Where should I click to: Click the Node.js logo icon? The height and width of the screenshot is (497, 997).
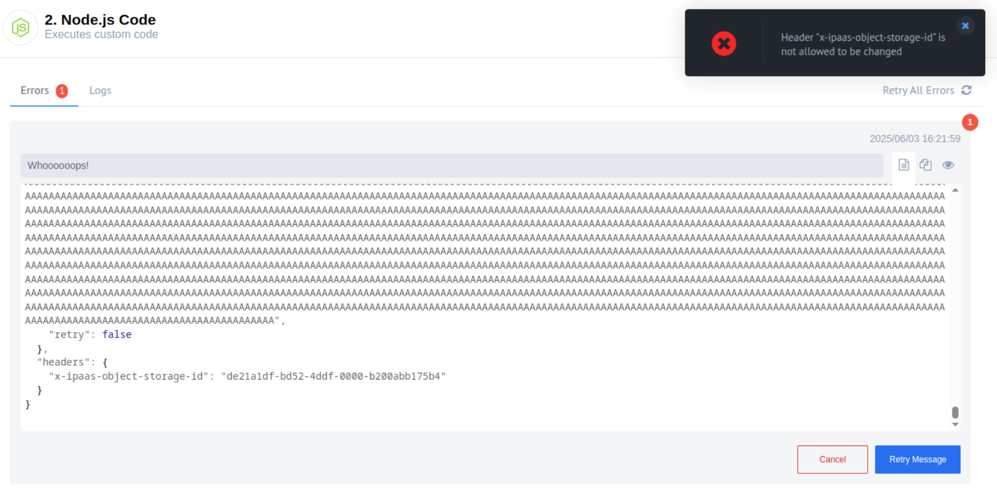point(21,27)
